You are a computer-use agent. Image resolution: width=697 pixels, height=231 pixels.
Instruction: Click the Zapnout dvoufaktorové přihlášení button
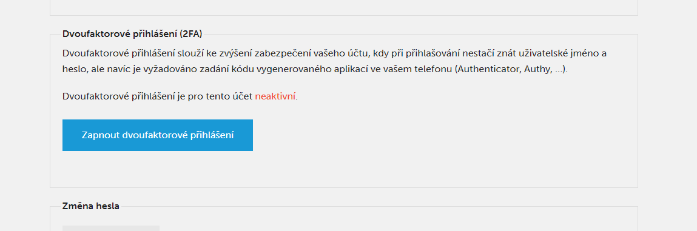click(x=157, y=135)
